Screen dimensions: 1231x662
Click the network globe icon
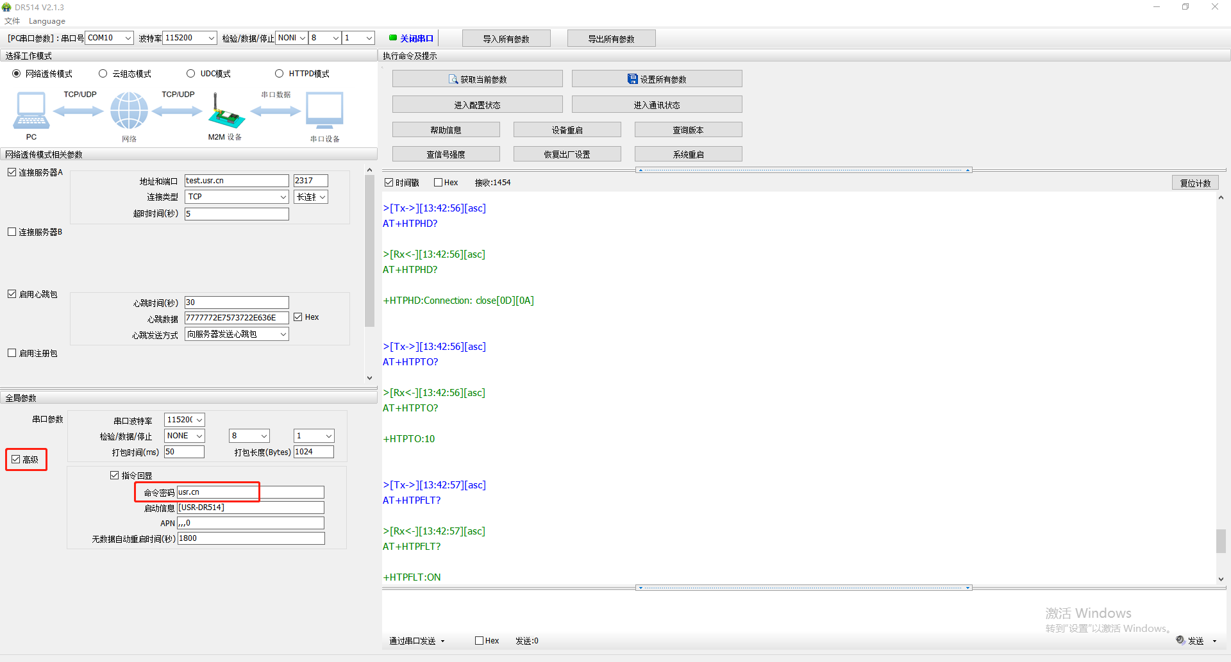point(129,111)
